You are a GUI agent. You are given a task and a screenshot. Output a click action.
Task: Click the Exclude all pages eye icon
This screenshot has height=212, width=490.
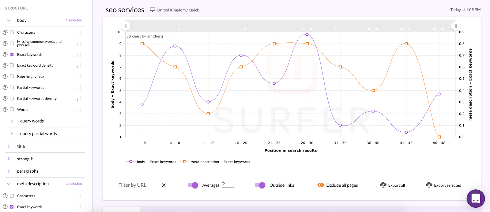(x=321, y=185)
